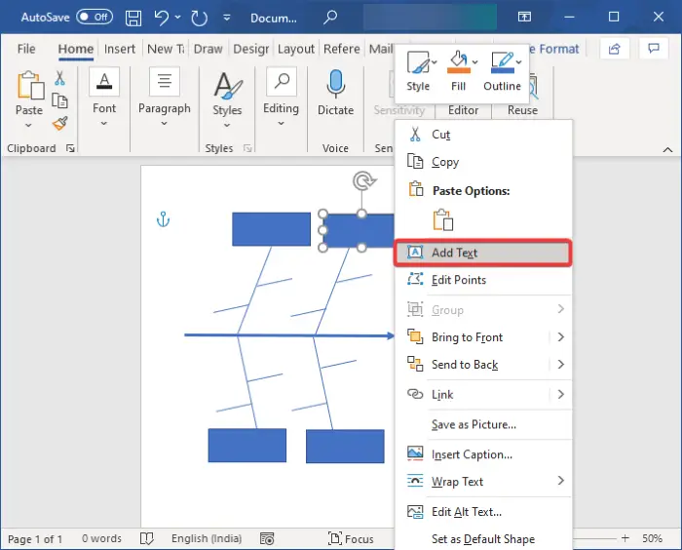Image resolution: width=682 pixels, height=550 pixels.
Task: Click the Cut scissors in ribbon
Action: [x=60, y=78]
